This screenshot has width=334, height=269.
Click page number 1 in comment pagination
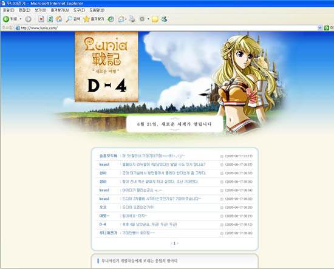coord(174,243)
